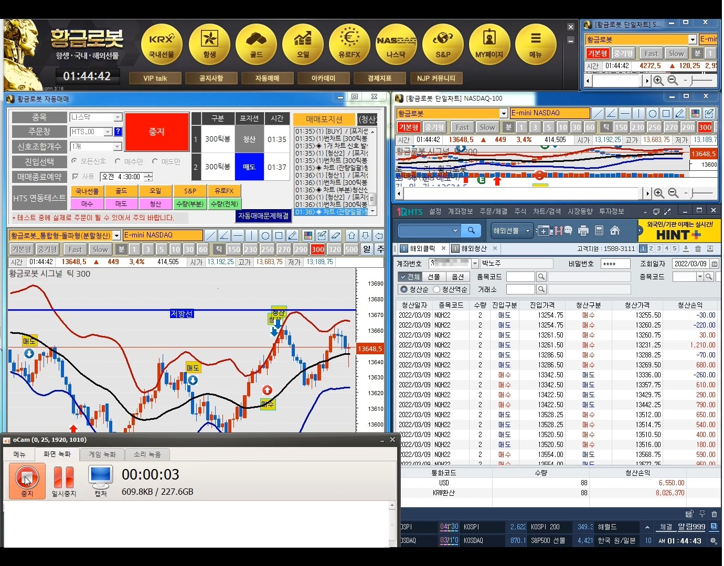This screenshot has width=724, height=566.
Task: Open calendar picker next to 조회일자 date
Action: pyautogui.click(x=715, y=264)
